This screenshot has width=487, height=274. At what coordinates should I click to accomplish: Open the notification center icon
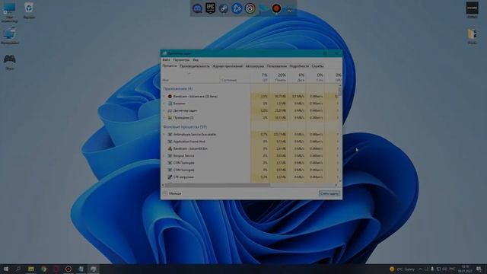[x=479, y=269]
